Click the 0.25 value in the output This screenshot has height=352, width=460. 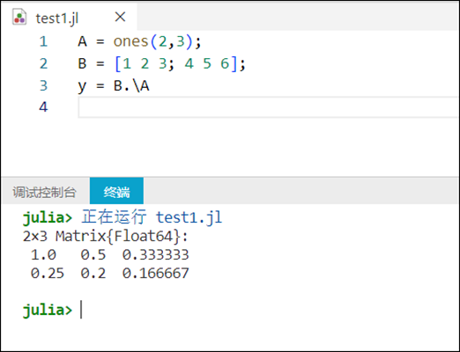48,273
